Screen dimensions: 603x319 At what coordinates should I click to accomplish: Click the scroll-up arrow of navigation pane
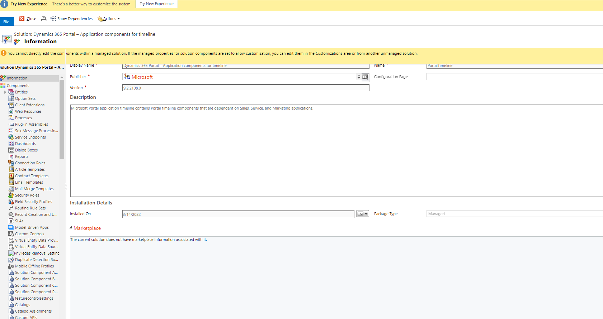click(x=62, y=77)
